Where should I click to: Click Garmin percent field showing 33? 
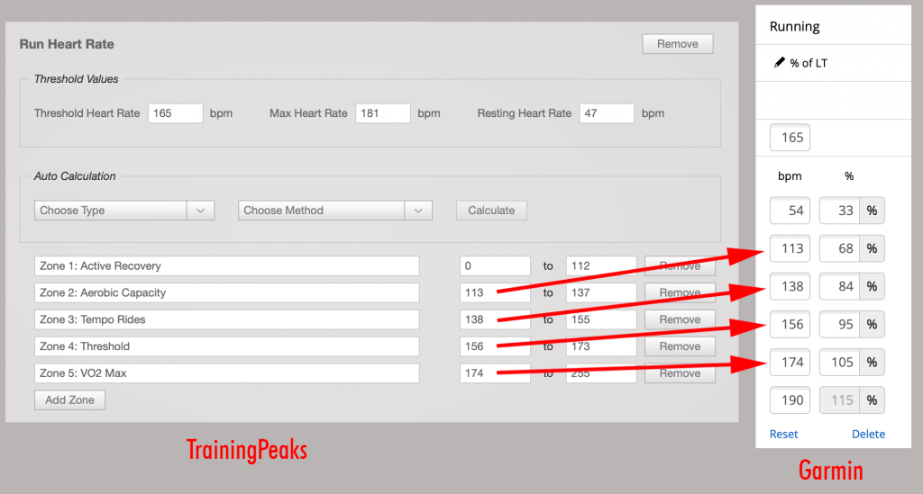coord(839,211)
